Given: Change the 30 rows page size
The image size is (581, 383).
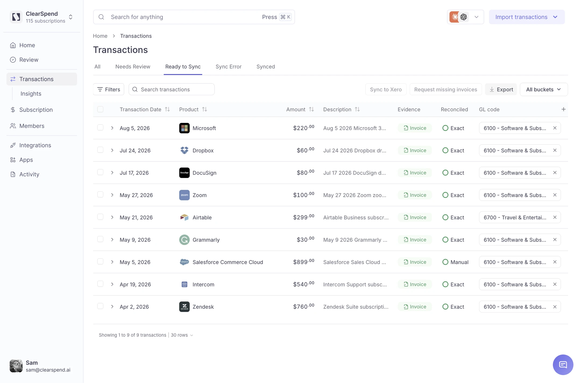Looking at the screenshot, I should [x=182, y=335].
